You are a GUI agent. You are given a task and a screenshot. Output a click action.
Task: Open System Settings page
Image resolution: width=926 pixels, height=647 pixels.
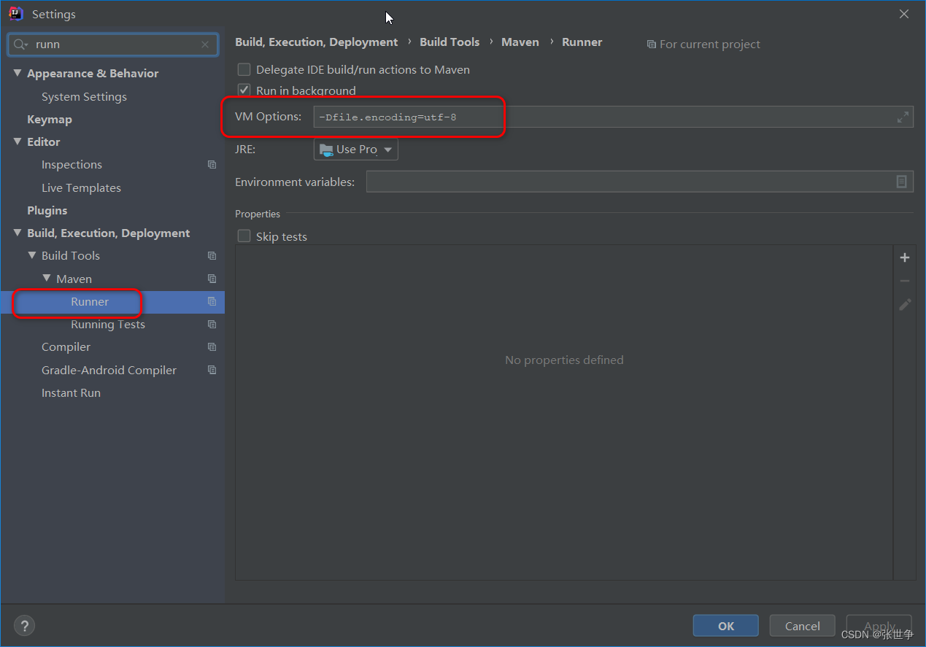click(84, 97)
